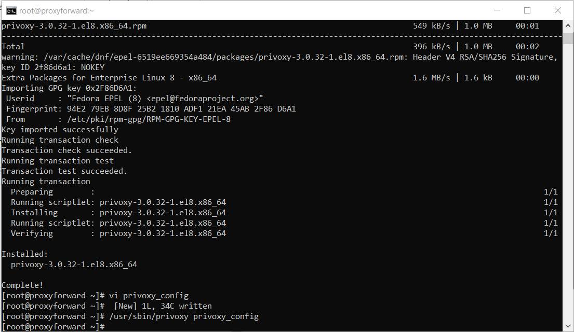The image size is (574, 332).
Task: Click the /etc/pki/rpm-gpg/RPM-GPG-KEY-EPEL-8 path
Action: (x=149, y=119)
